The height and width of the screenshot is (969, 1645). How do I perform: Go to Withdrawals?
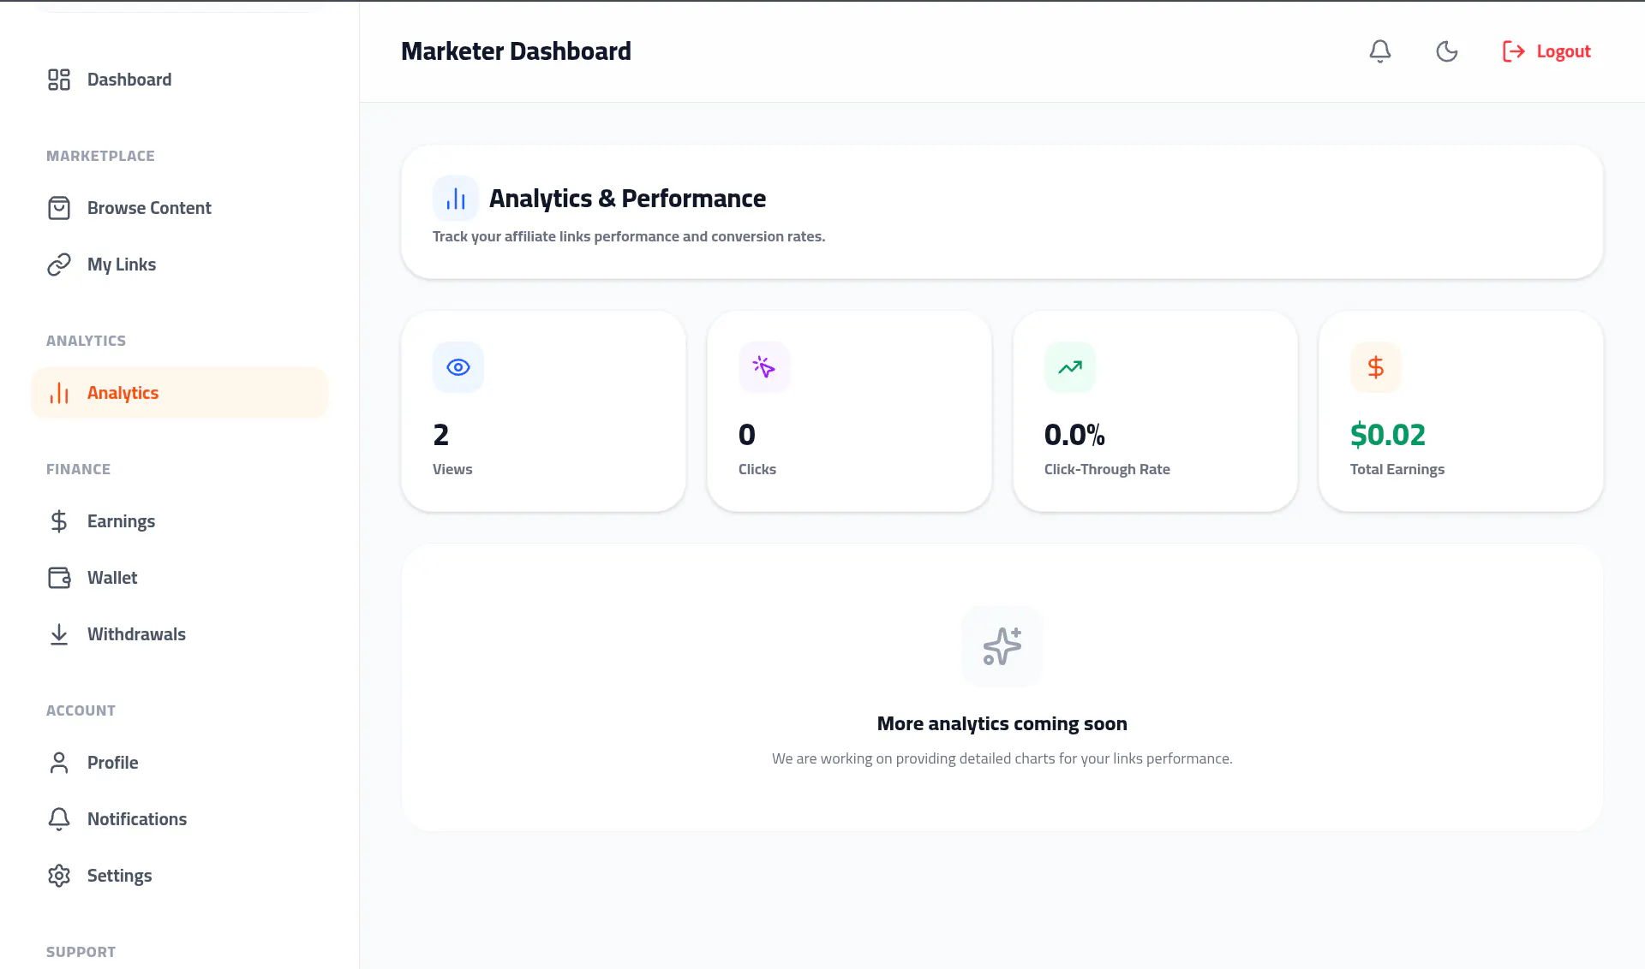180,634
